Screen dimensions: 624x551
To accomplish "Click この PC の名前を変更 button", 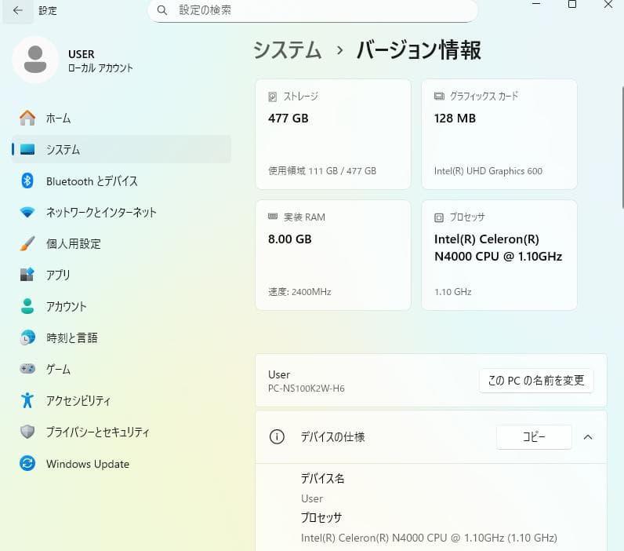I will 536,381.
